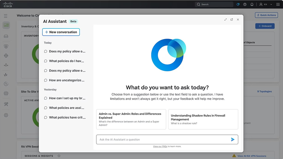Select Admin vs. Super Admin suggestion card
The width and height of the screenshot is (283, 159).
coord(131,119)
